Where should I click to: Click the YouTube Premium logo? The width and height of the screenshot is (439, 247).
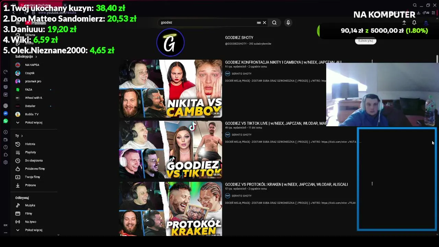pyautogui.click(x=35, y=23)
